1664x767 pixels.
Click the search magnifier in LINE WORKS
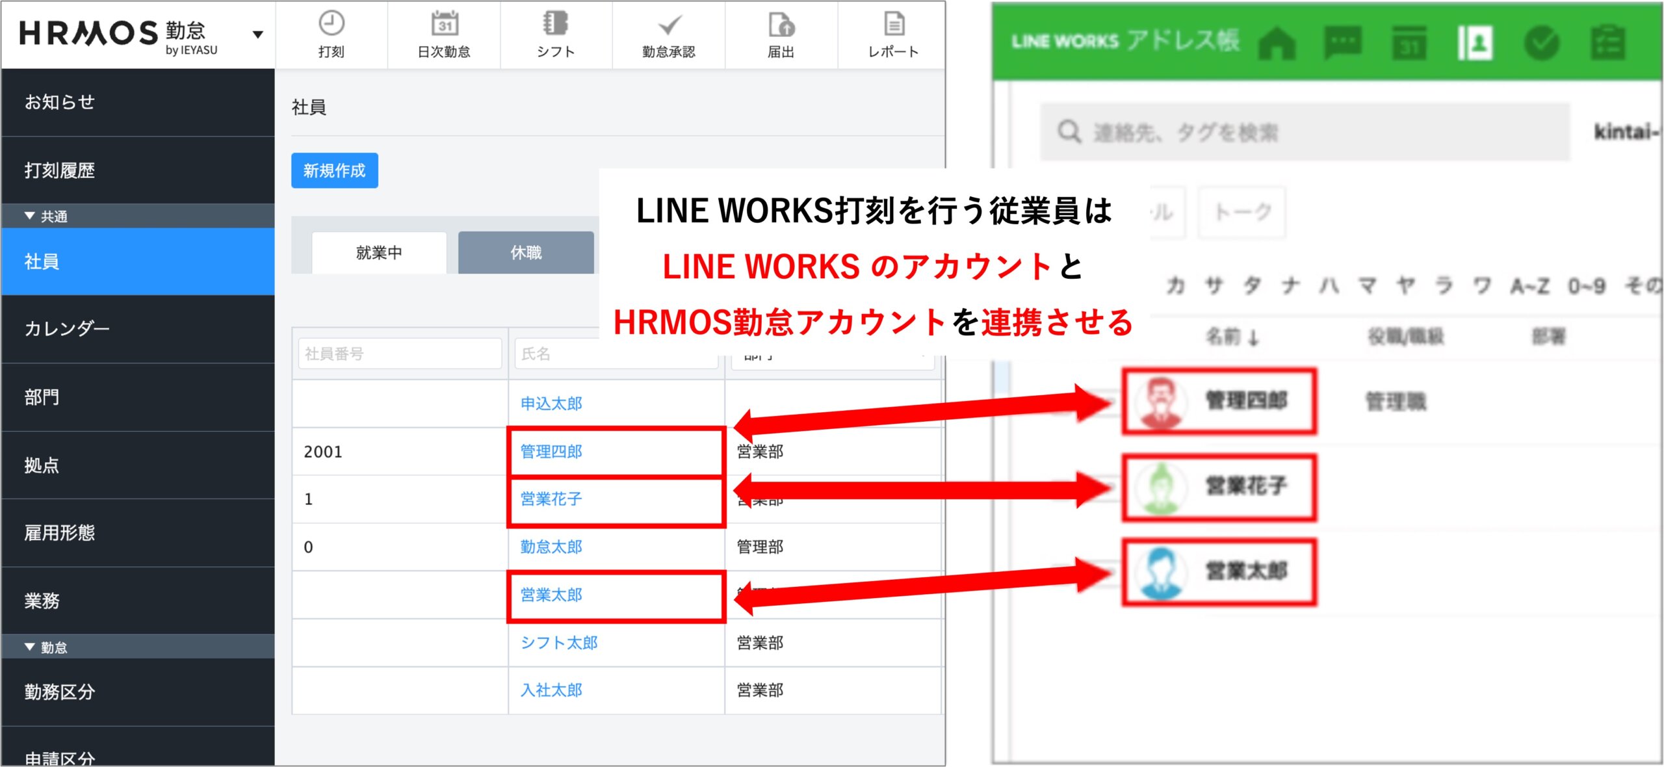1069,132
